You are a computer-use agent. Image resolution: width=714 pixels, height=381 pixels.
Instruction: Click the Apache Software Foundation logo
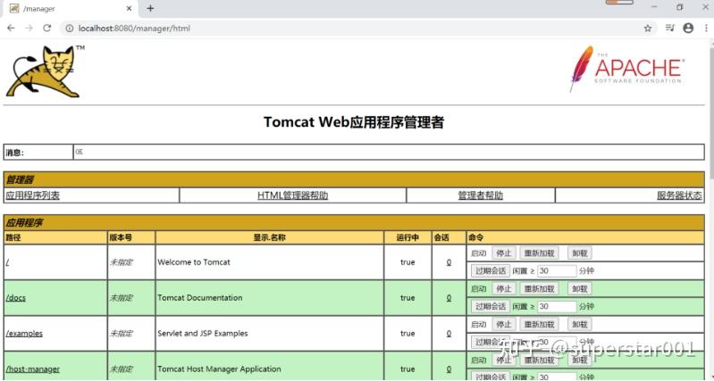pyautogui.click(x=626, y=69)
